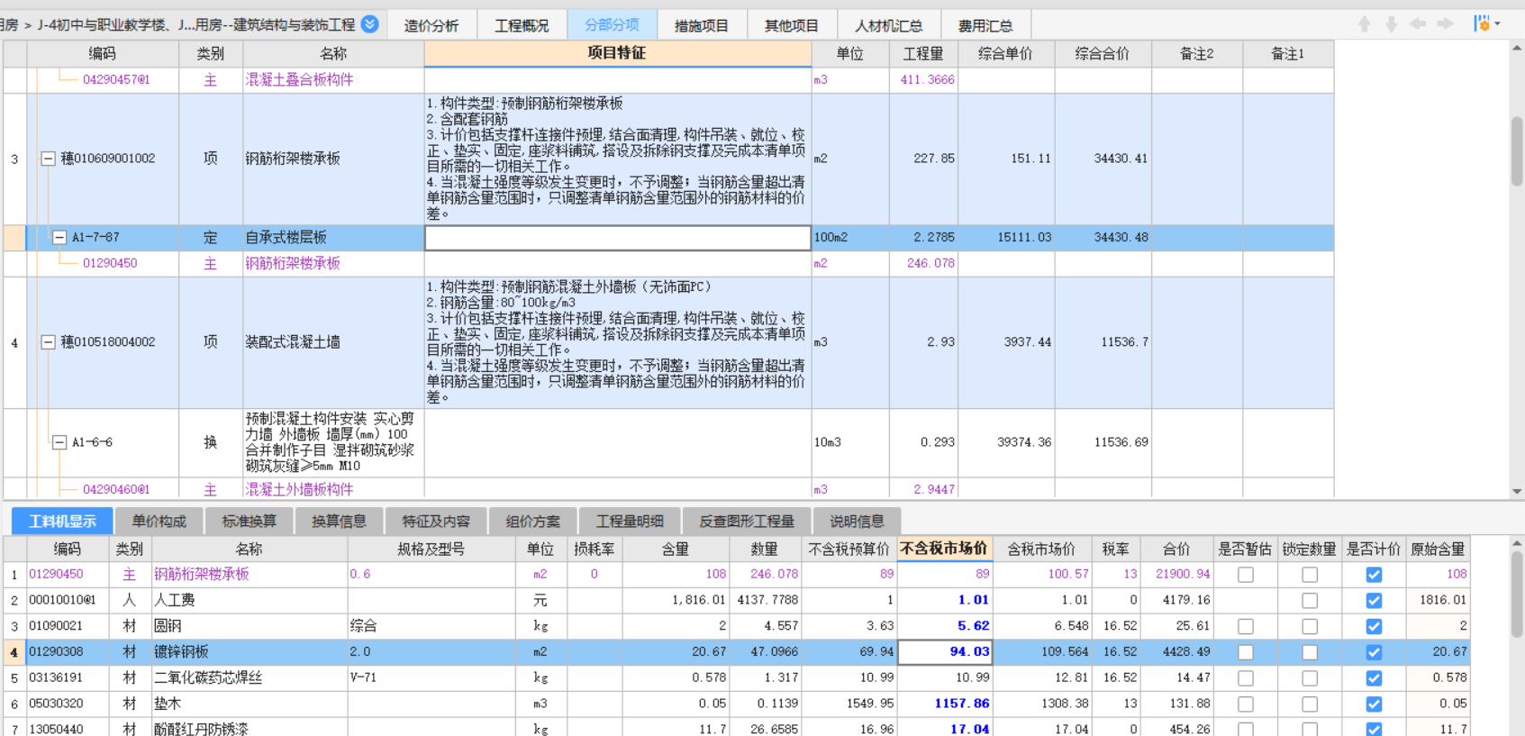Select row 04290460@1 混凝土外墙板构件
The image size is (1525, 736).
point(116,490)
